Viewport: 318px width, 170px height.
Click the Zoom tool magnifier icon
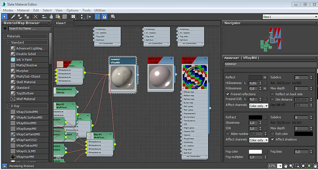(x=291, y=166)
